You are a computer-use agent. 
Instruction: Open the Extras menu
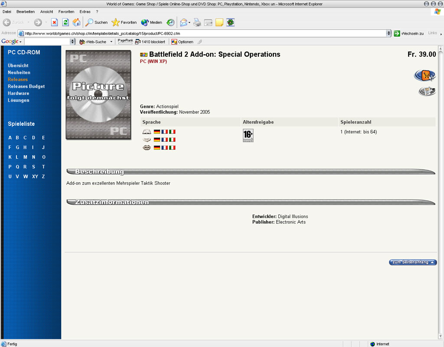85,12
